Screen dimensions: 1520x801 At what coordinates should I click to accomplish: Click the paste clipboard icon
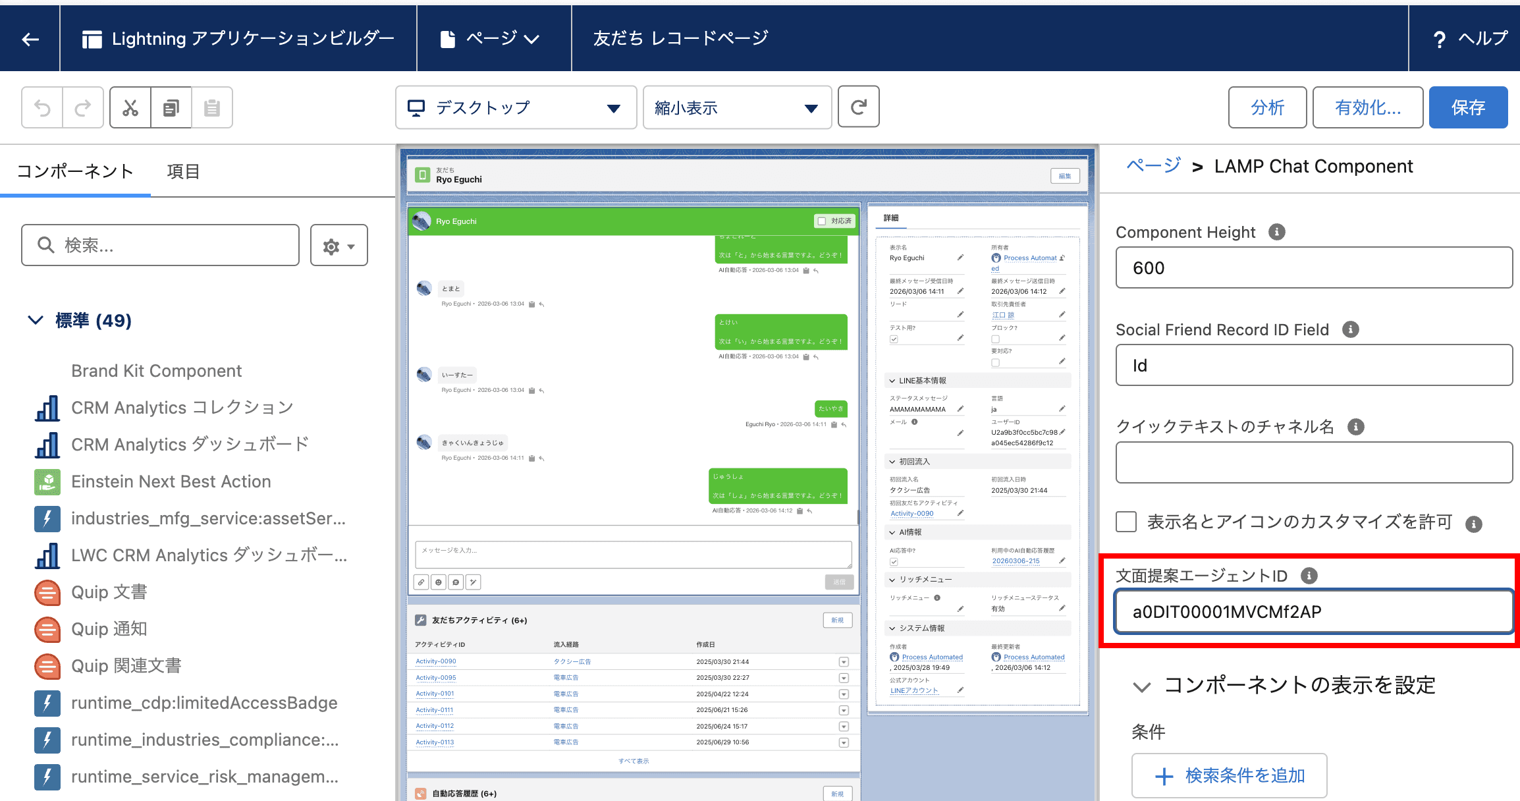[212, 107]
